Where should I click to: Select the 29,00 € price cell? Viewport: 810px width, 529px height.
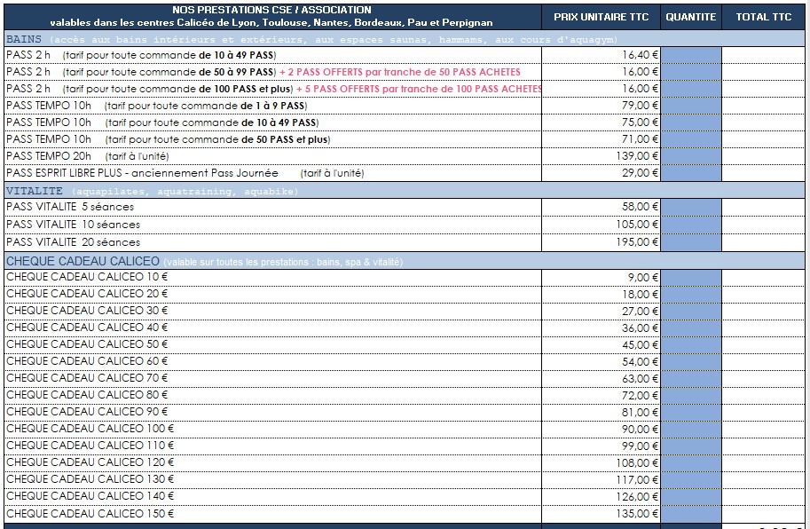point(601,173)
